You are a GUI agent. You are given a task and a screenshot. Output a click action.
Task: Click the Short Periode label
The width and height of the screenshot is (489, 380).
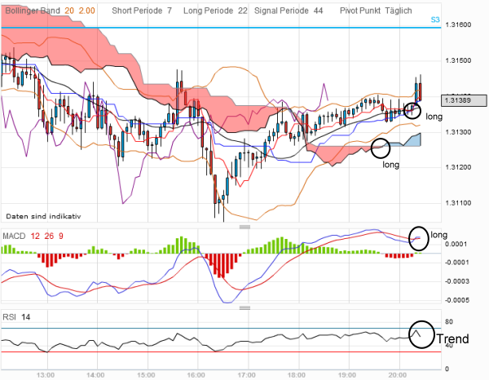click(137, 11)
